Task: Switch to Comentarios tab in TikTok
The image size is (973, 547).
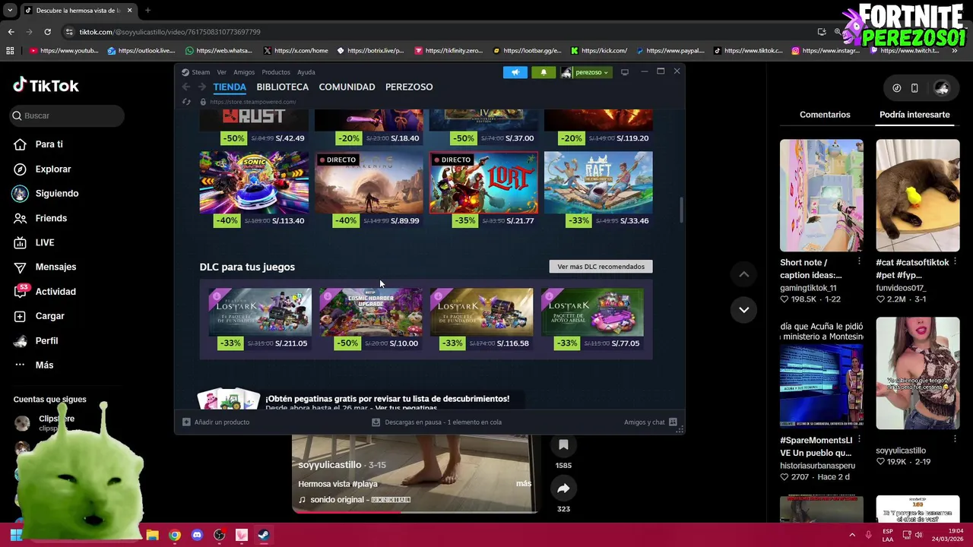Action: click(825, 115)
